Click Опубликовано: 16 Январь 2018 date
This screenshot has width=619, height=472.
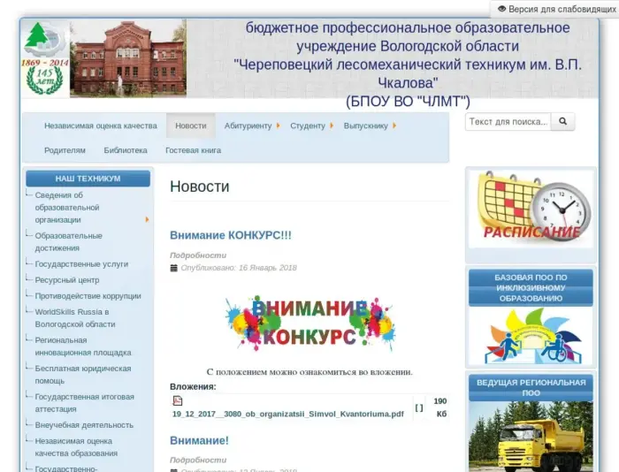(239, 268)
